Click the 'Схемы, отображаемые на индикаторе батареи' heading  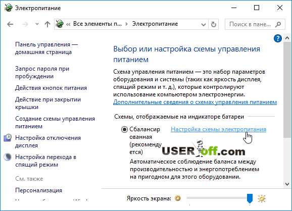click(x=179, y=117)
